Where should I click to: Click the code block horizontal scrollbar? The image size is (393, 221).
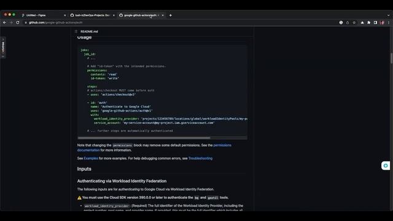pos(144,138)
